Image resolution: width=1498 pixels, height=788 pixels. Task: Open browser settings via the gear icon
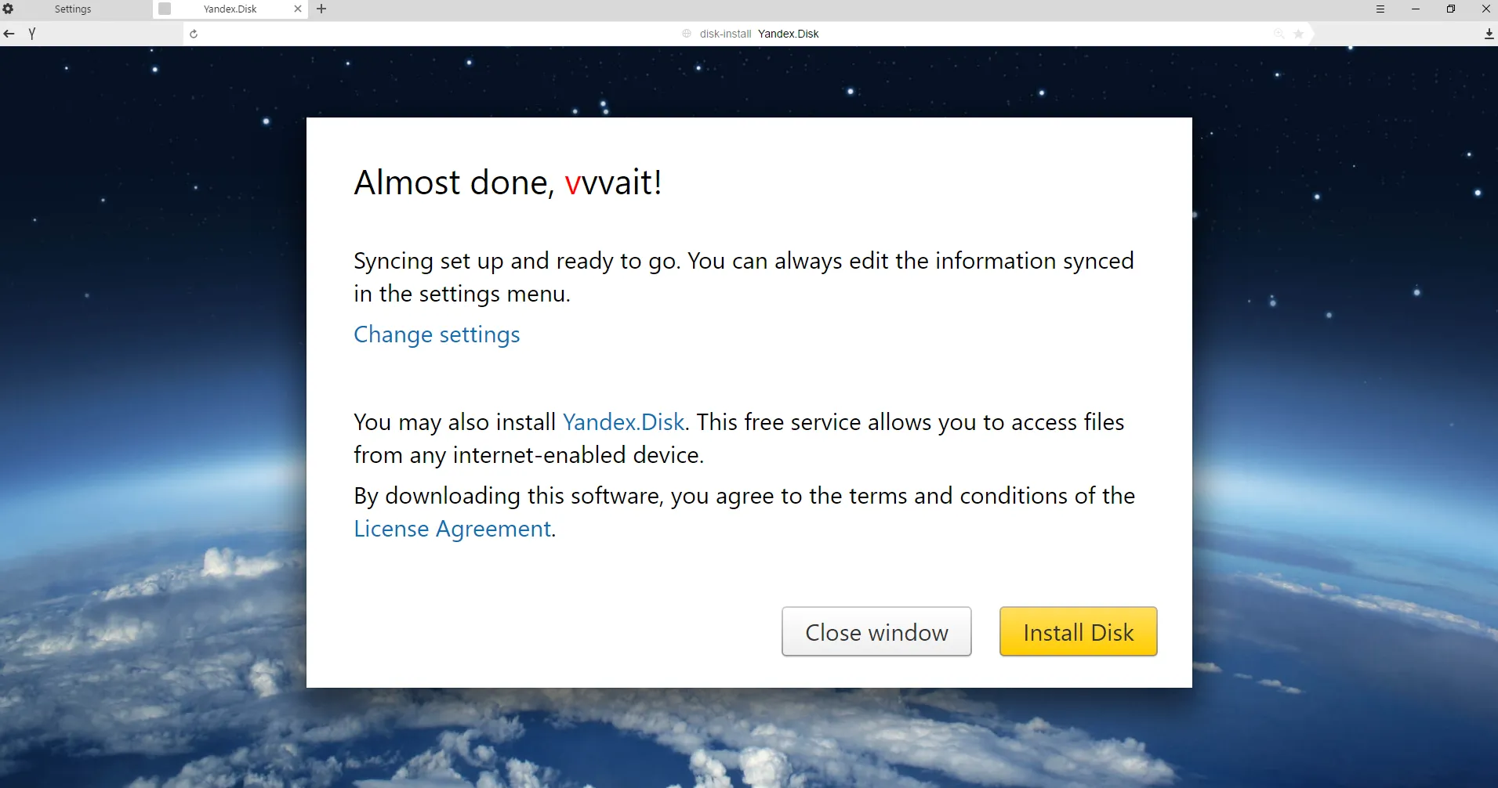tap(9, 9)
